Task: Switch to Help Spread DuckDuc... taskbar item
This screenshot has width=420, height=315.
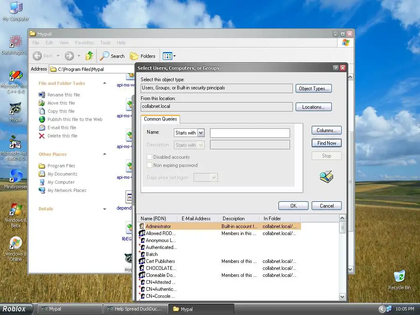Action: pos(135,309)
